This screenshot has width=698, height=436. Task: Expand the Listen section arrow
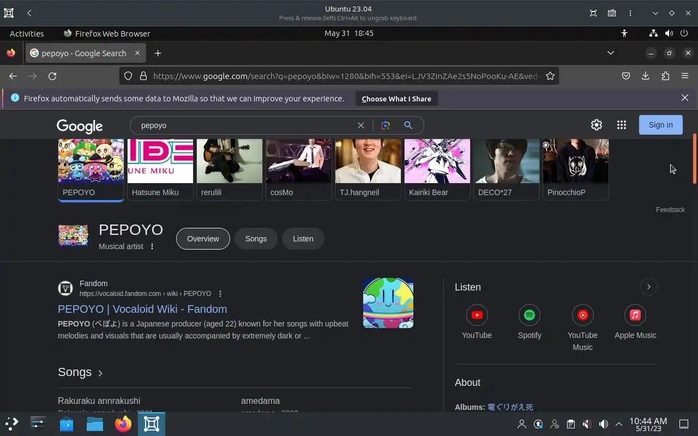click(x=648, y=287)
